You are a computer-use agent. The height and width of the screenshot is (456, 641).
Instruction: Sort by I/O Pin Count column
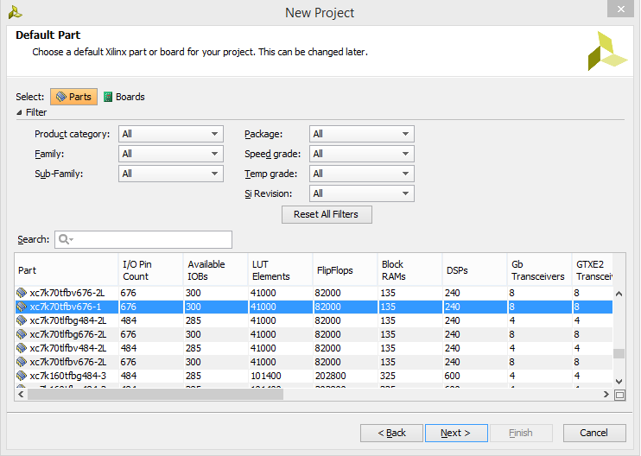pyautogui.click(x=151, y=270)
